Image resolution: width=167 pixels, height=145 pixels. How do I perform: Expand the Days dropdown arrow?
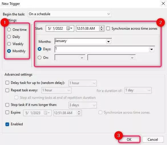pyautogui.click(x=152, y=49)
